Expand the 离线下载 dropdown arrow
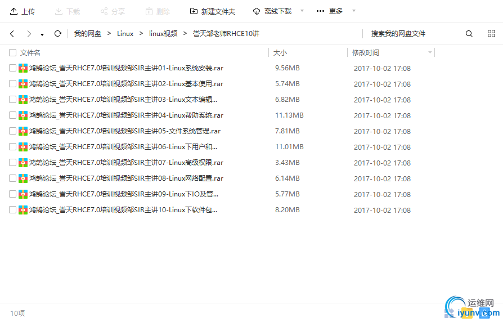The width and height of the screenshot is (503, 322). pos(302,11)
